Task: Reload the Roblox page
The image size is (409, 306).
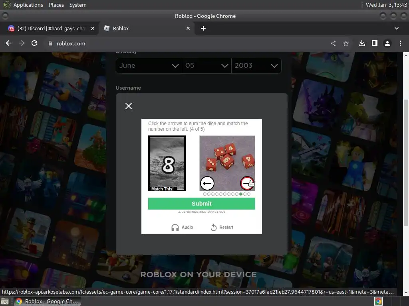Action: point(34,43)
